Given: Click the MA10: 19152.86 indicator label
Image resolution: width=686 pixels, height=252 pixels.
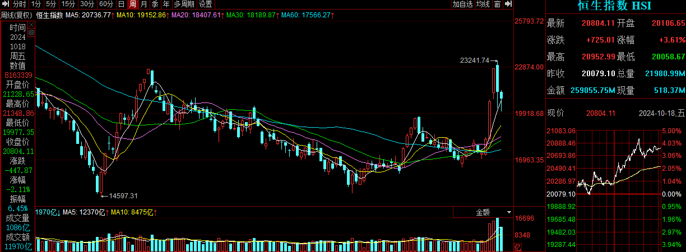Looking at the screenshot, I should point(143,15).
